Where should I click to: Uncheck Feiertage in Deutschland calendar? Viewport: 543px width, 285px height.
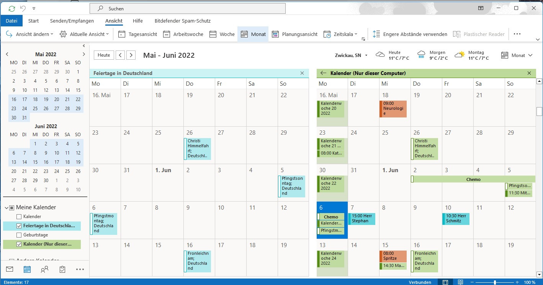point(19,226)
